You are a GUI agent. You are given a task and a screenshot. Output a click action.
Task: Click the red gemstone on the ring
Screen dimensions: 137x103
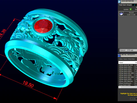43,26
